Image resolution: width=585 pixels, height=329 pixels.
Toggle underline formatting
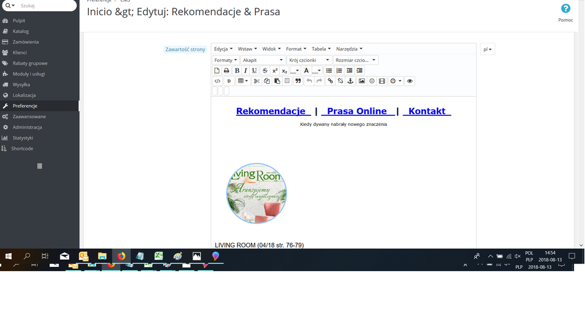pos(254,71)
